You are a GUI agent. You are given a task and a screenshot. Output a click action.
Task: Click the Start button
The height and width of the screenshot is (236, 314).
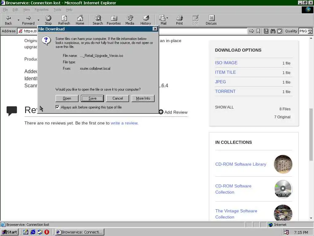tap(10, 232)
